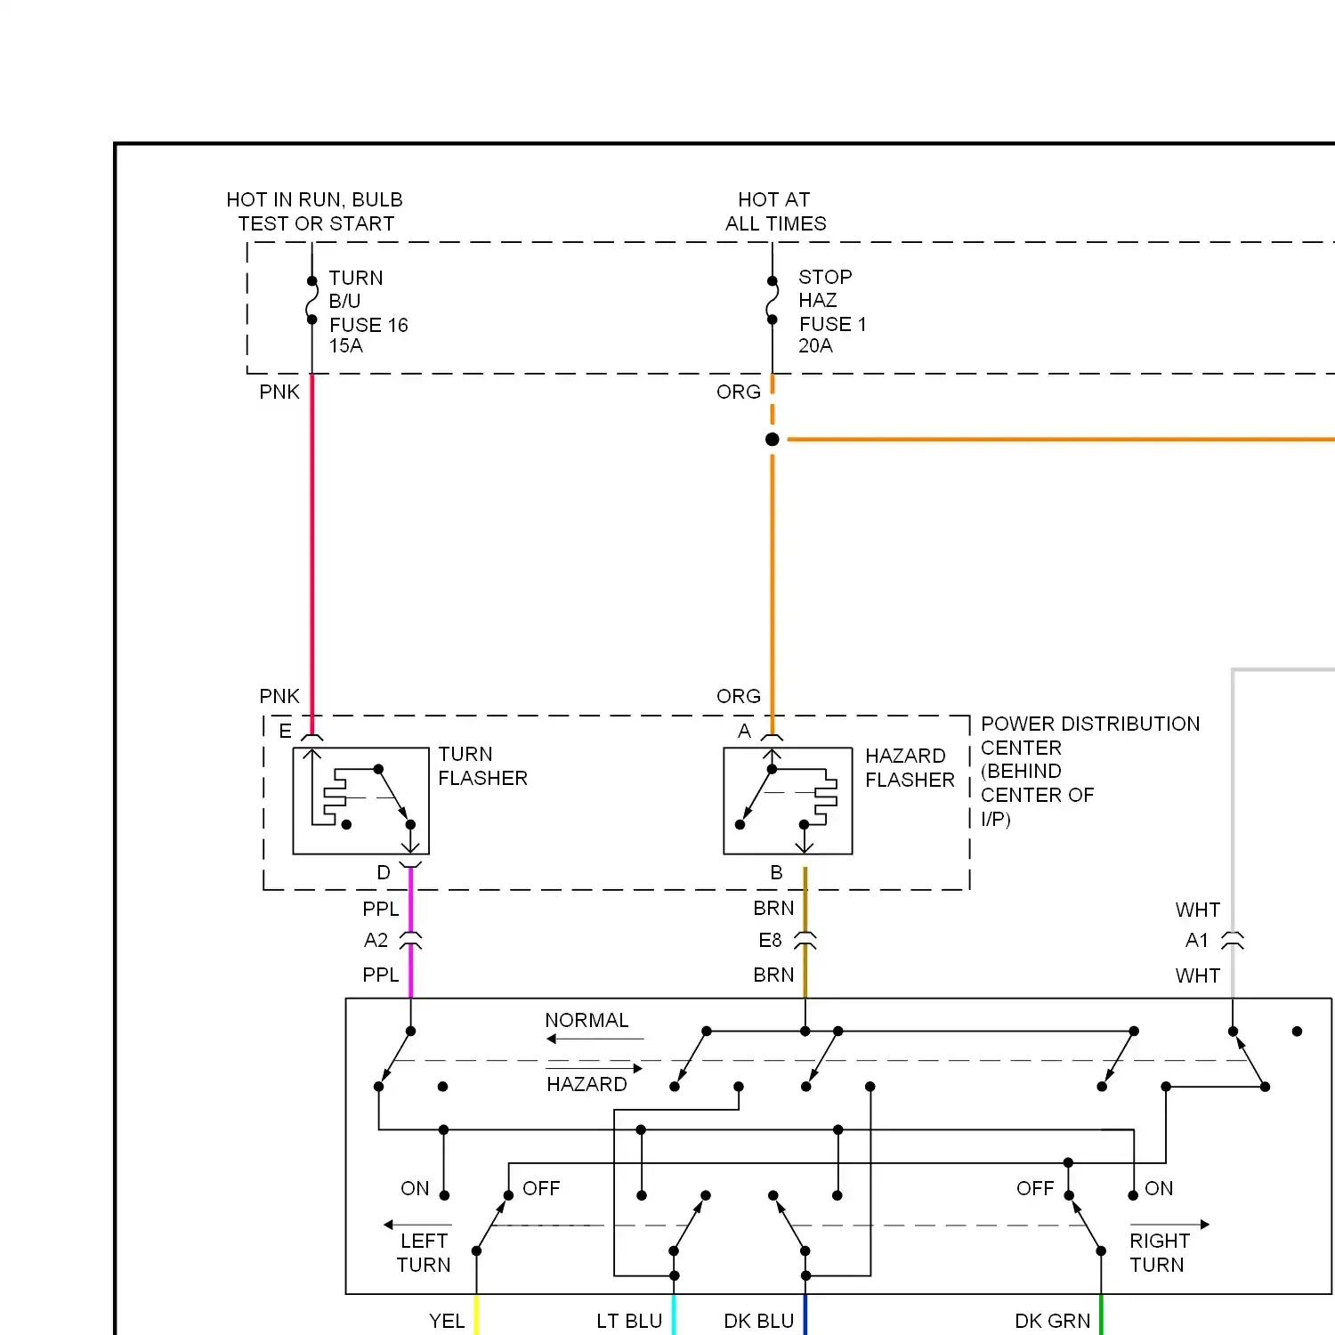Click the A1 connector symbol on white wire
This screenshot has width=1335, height=1335.
click(x=1233, y=940)
